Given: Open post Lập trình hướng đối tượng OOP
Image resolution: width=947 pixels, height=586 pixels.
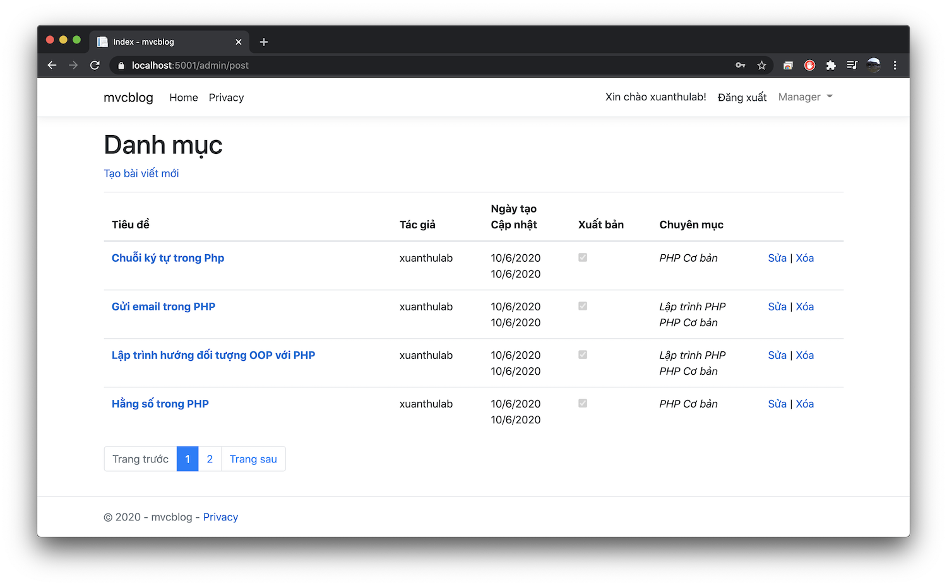Looking at the screenshot, I should [x=213, y=355].
